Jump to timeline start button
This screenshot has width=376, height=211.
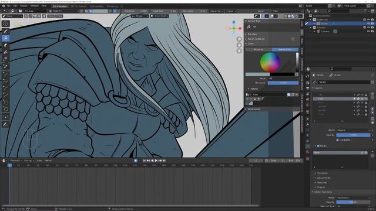click(x=145, y=161)
